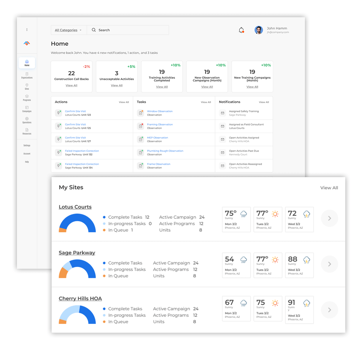Open Programs in the sidebar

pyautogui.click(x=27, y=98)
